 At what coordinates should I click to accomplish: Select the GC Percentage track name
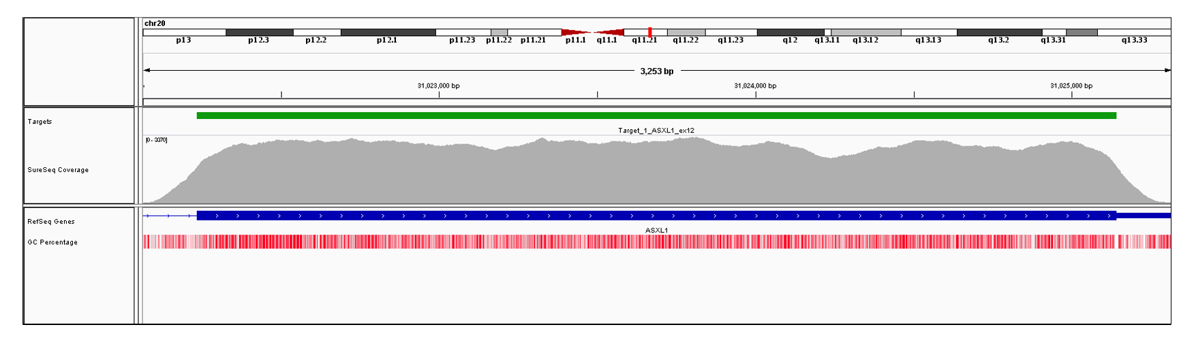52,242
